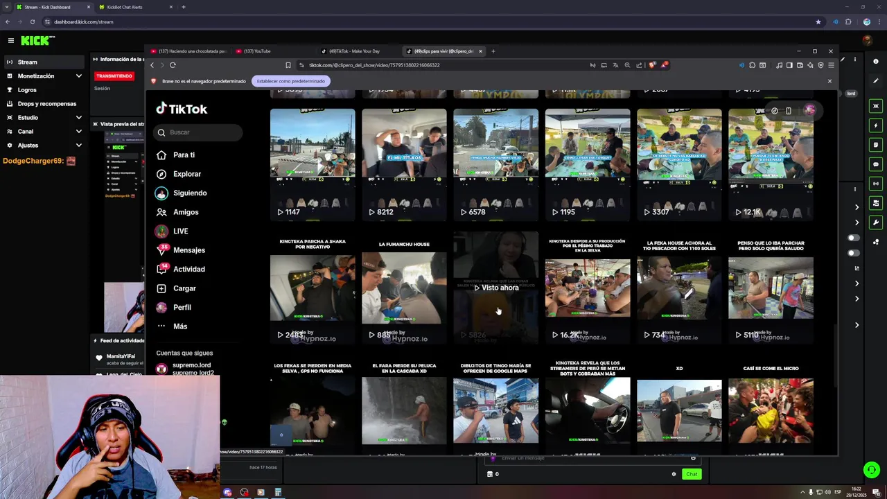
Task: Click the TikTok Buscar search field
Action: coord(199,132)
